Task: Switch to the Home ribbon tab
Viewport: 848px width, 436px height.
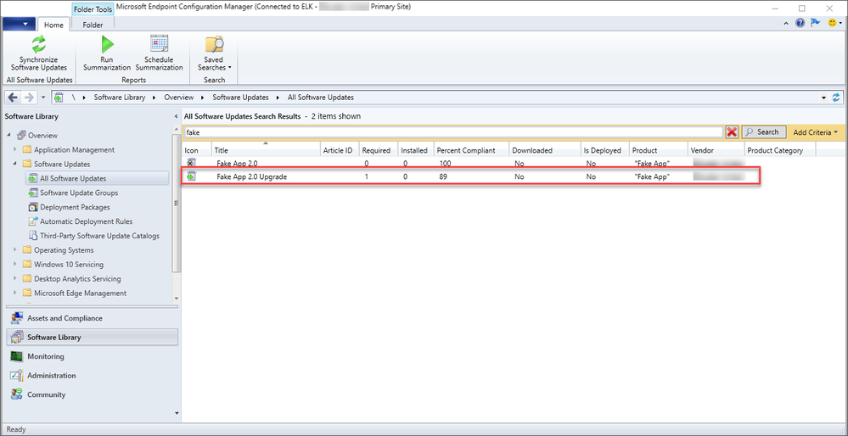Action: click(x=53, y=25)
